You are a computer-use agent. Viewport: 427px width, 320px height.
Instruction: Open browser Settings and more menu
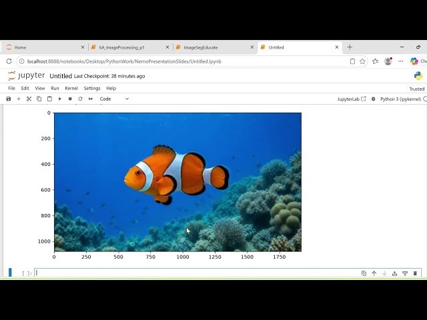pos(400,61)
